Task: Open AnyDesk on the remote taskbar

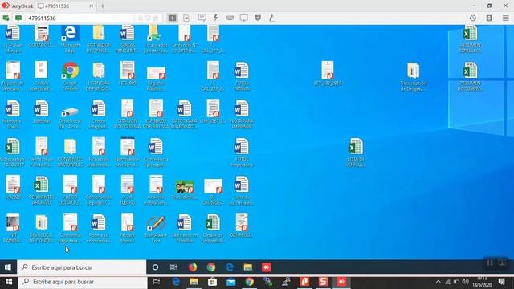Action: point(266,267)
